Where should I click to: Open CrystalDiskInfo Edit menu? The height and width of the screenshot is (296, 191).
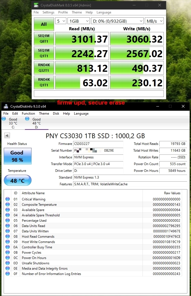click(15, 114)
